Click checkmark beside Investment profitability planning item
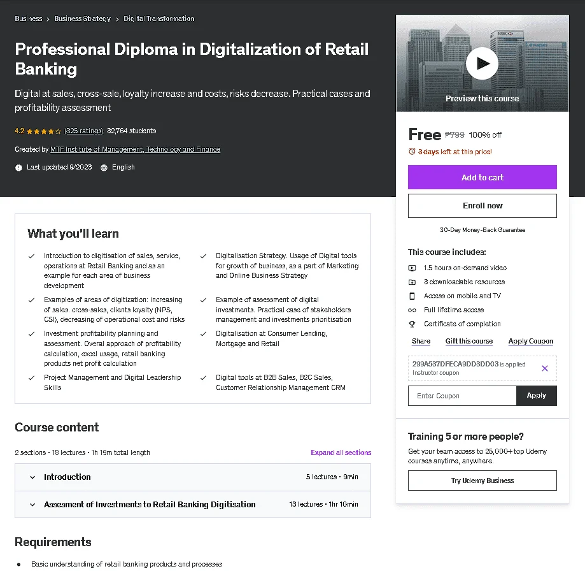 click(x=32, y=334)
